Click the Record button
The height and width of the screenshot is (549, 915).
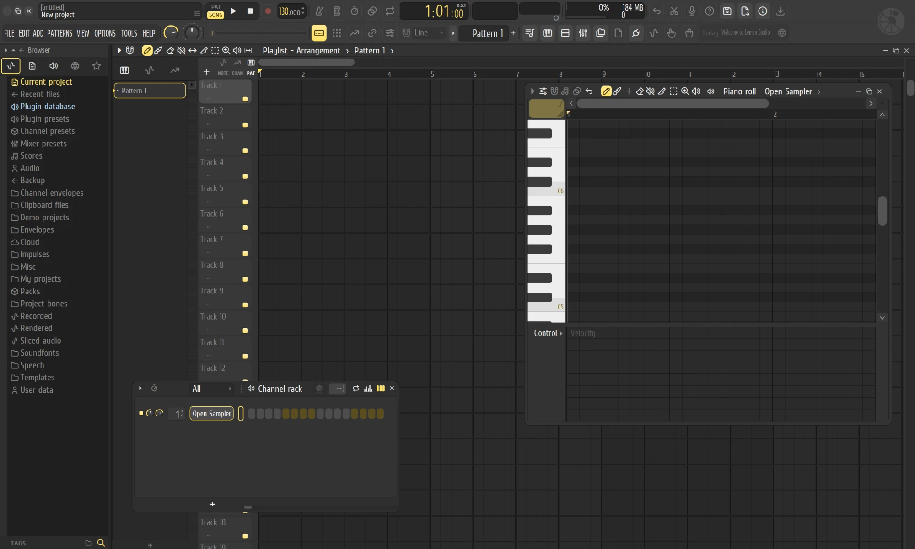268,11
